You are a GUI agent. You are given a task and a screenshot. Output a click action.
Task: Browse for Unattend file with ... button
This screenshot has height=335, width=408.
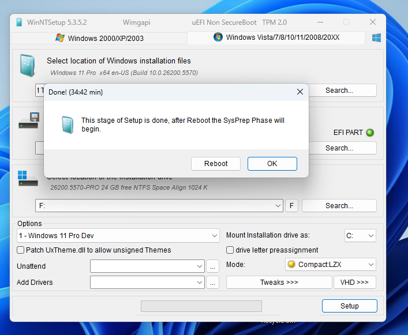click(212, 266)
